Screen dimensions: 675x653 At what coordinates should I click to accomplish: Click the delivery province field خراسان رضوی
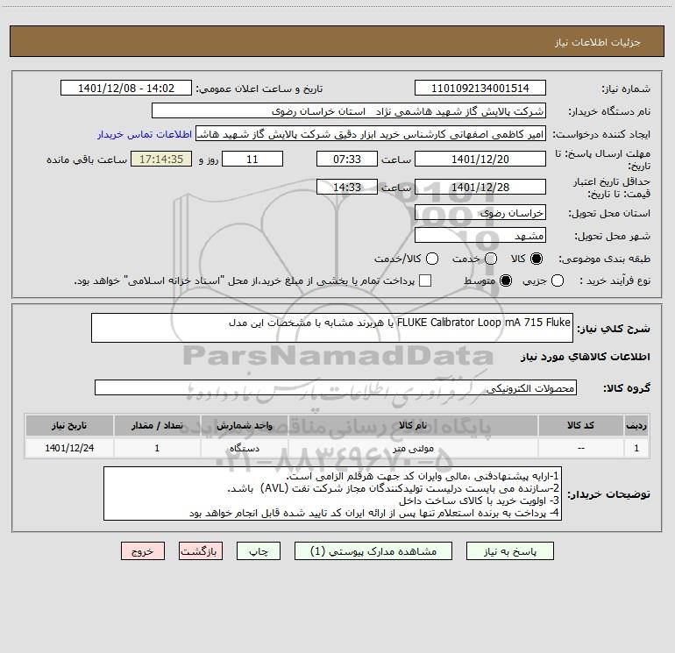click(x=480, y=212)
